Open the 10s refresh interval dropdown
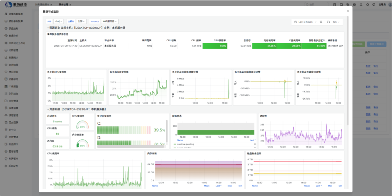The height and width of the screenshot is (196, 392). point(336,22)
